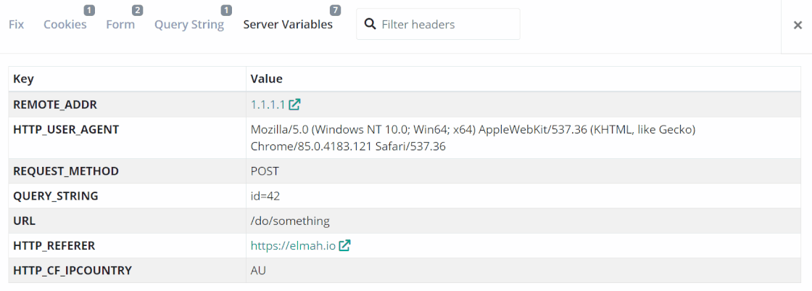The image size is (812, 291).
Task: Follow the 1.1.1.1 IP address link
Action: click(x=268, y=104)
